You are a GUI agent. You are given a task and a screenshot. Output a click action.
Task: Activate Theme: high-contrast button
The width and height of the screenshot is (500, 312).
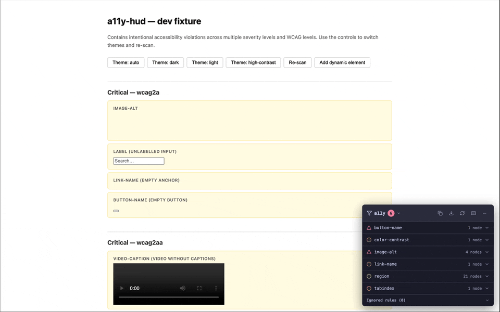click(x=254, y=62)
